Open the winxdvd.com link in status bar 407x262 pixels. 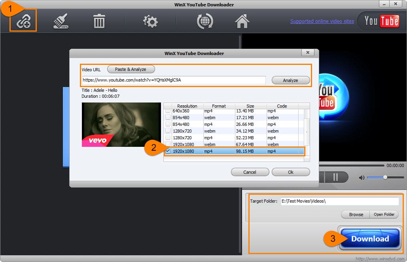380,259
